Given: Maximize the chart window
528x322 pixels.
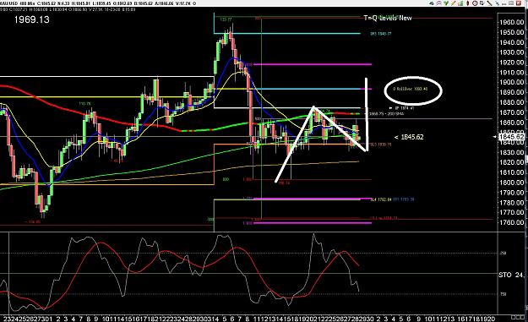Looking at the screenshot, I should (x=511, y=3).
